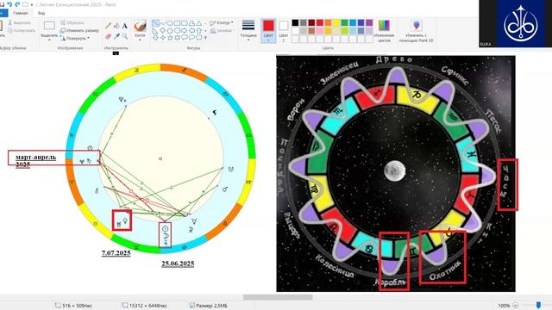The image size is (552, 310).
Task: Choose the Diamond shape
Action: pyautogui.click(x=163, y=31)
